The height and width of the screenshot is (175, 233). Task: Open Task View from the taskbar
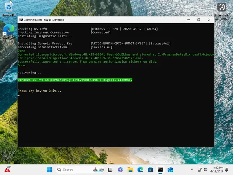click(x=110, y=170)
